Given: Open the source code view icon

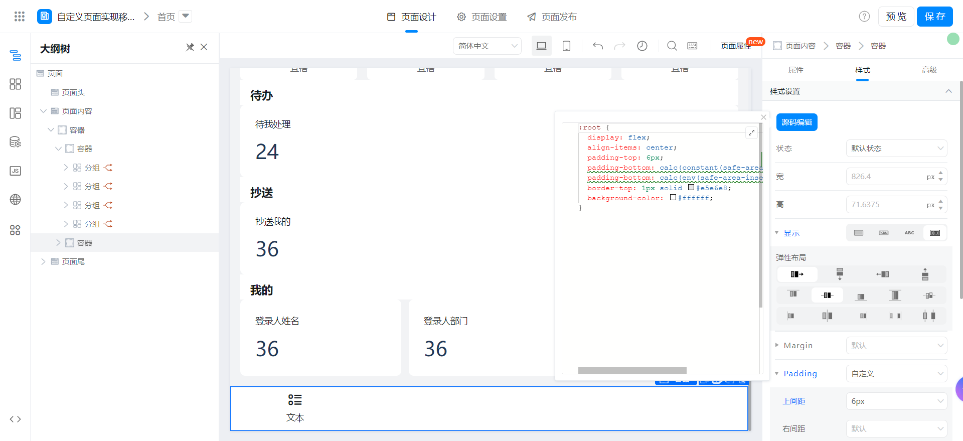Looking at the screenshot, I should (16, 419).
